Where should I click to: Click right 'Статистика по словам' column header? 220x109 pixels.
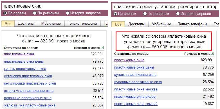131,54
